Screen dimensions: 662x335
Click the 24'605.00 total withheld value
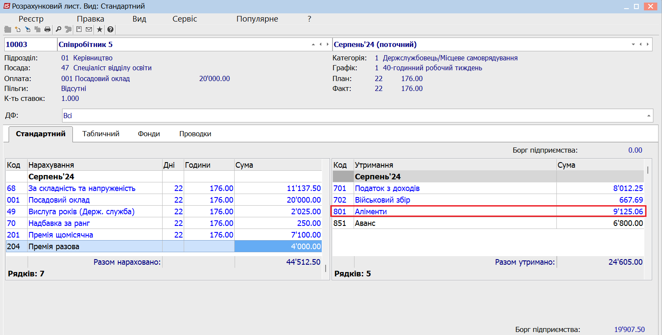point(624,262)
